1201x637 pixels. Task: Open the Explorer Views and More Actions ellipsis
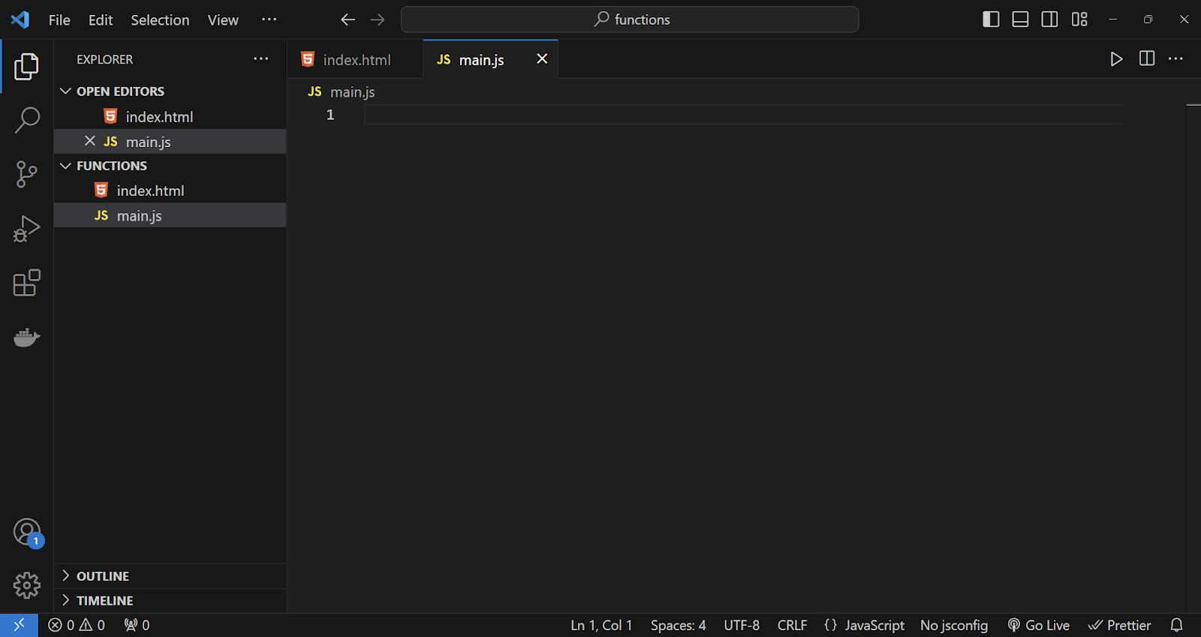(260, 59)
